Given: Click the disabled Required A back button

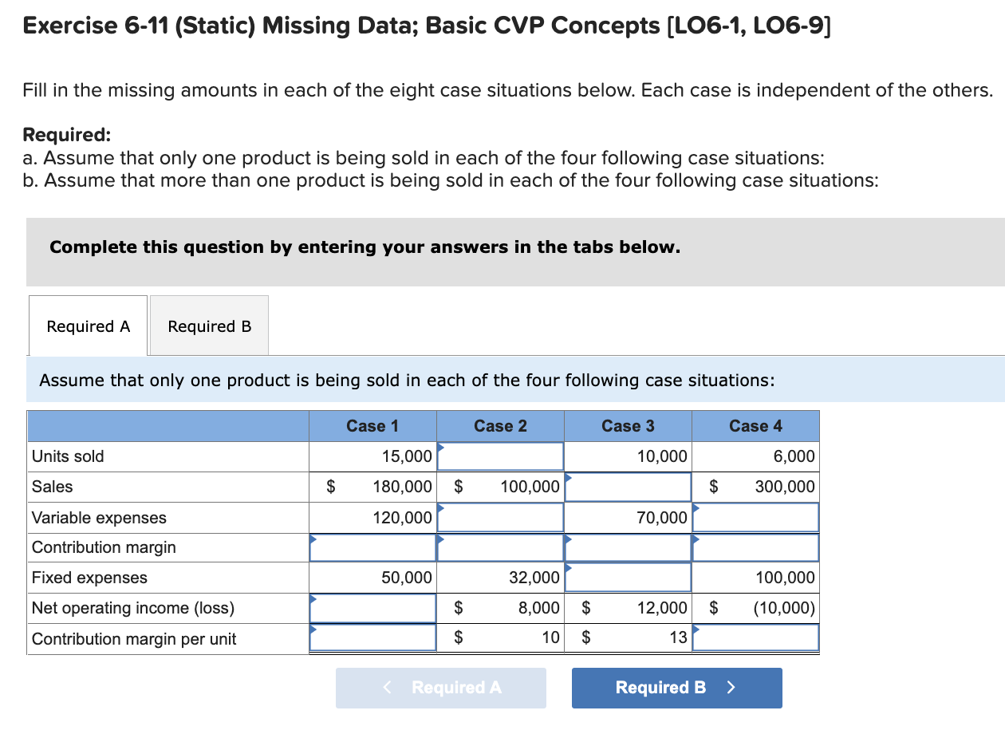Looking at the screenshot, I should point(440,688).
